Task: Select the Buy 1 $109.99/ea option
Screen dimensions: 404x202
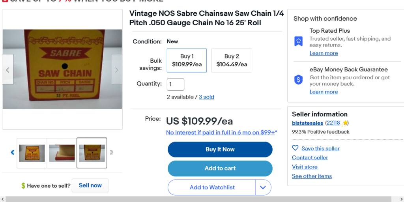Action: [x=187, y=60]
